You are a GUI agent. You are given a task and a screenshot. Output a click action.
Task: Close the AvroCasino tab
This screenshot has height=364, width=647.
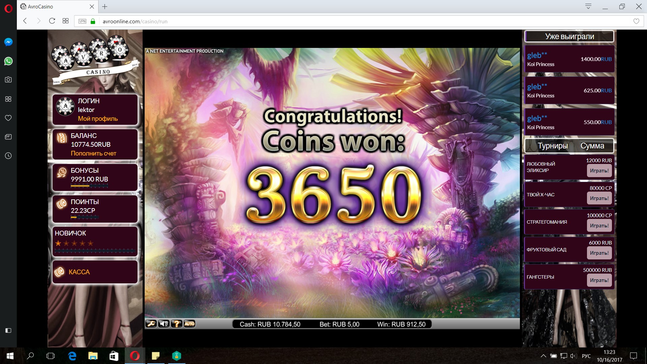pyautogui.click(x=92, y=6)
